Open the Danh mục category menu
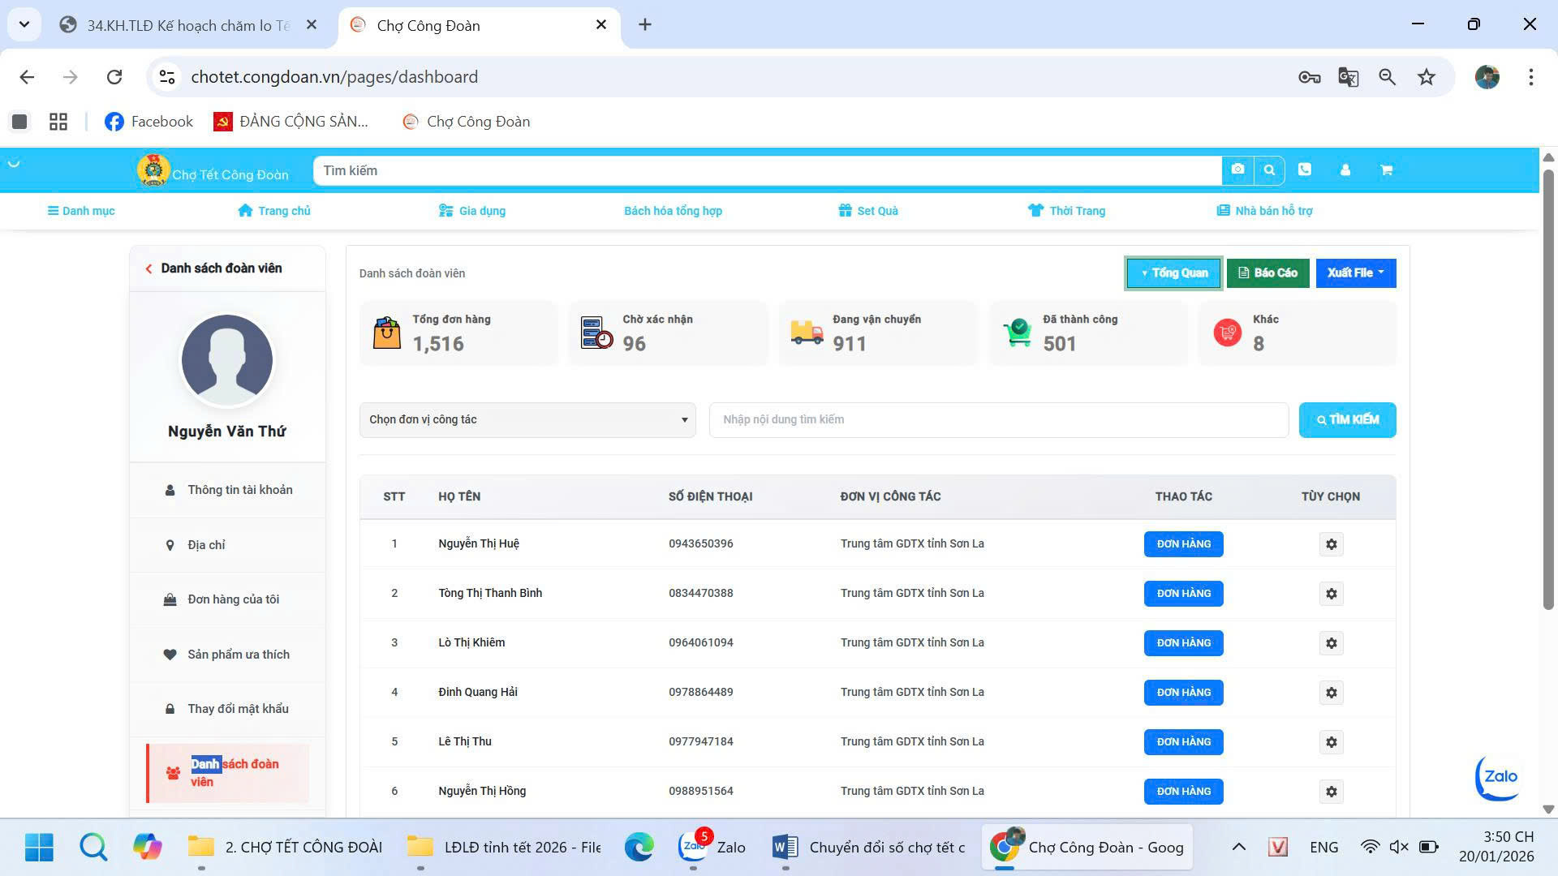 pos(81,211)
